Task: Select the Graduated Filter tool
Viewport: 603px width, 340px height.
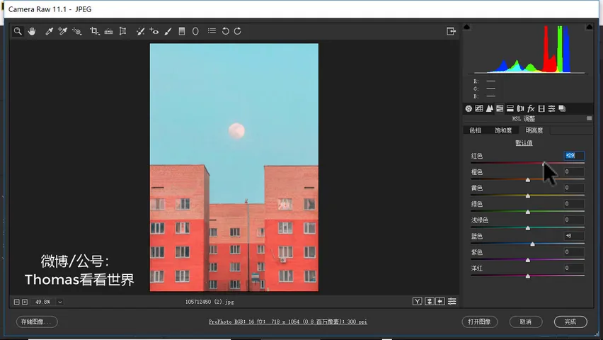Action: tap(182, 31)
